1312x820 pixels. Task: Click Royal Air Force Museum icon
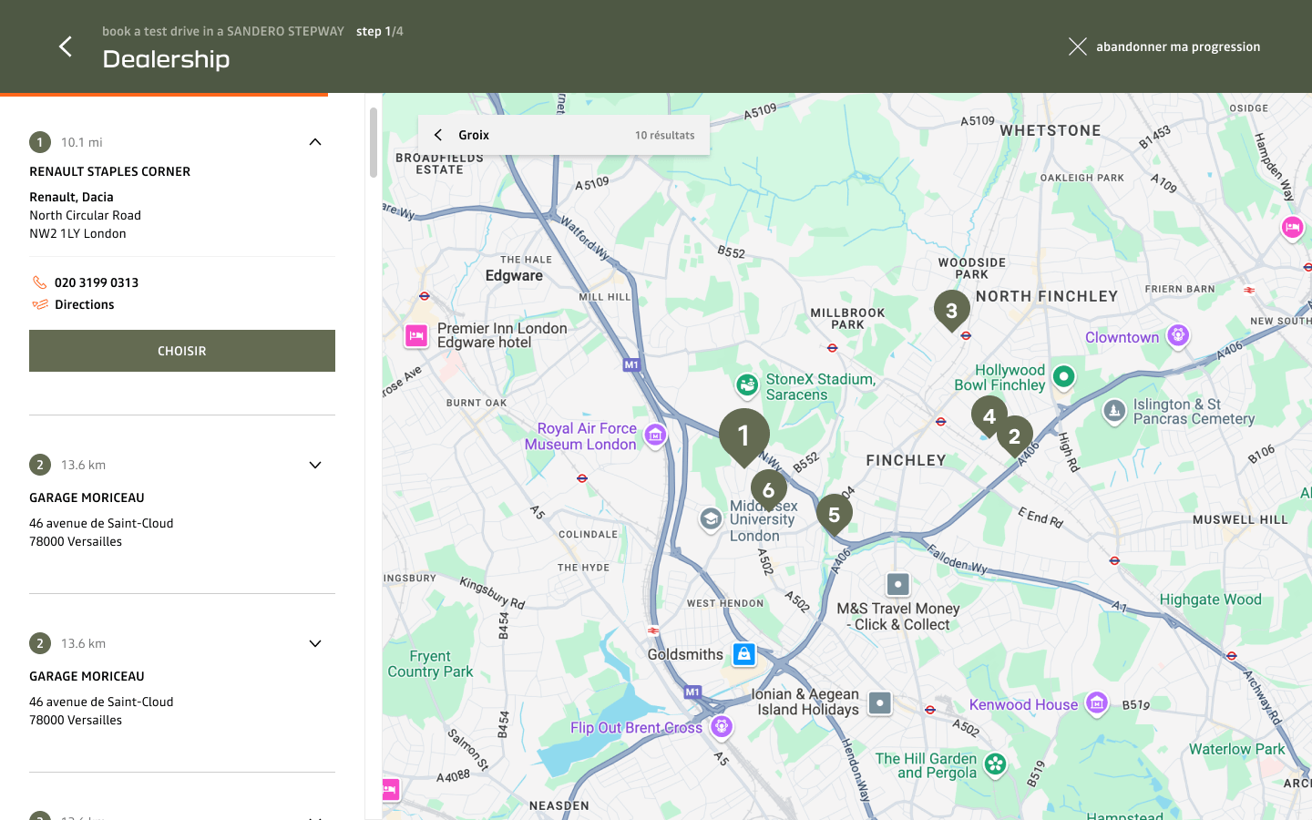click(x=655, y=436)
